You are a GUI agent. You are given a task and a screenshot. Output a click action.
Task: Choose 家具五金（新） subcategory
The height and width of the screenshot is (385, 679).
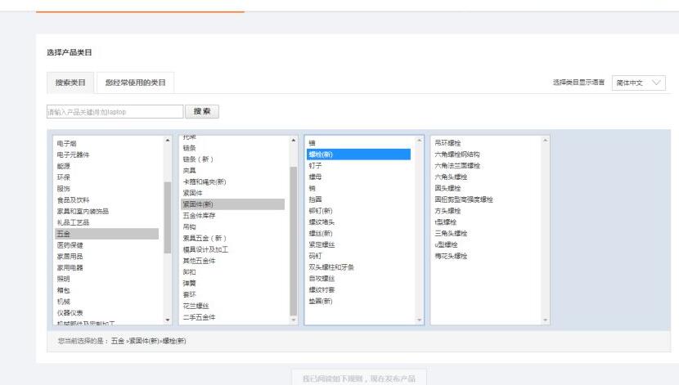(205, 238)
